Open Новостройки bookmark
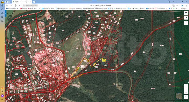Viewport: 189px width, 102px height. (x=12, y=9)
